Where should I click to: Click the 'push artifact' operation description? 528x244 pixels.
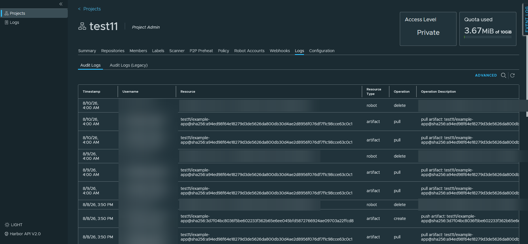pos(470,218)
